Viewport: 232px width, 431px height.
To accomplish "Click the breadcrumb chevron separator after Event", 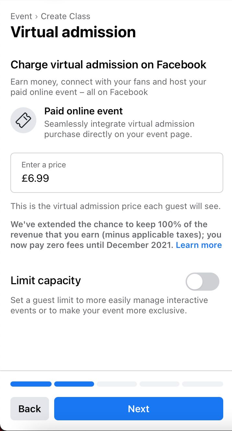I will tap(37, 17).
